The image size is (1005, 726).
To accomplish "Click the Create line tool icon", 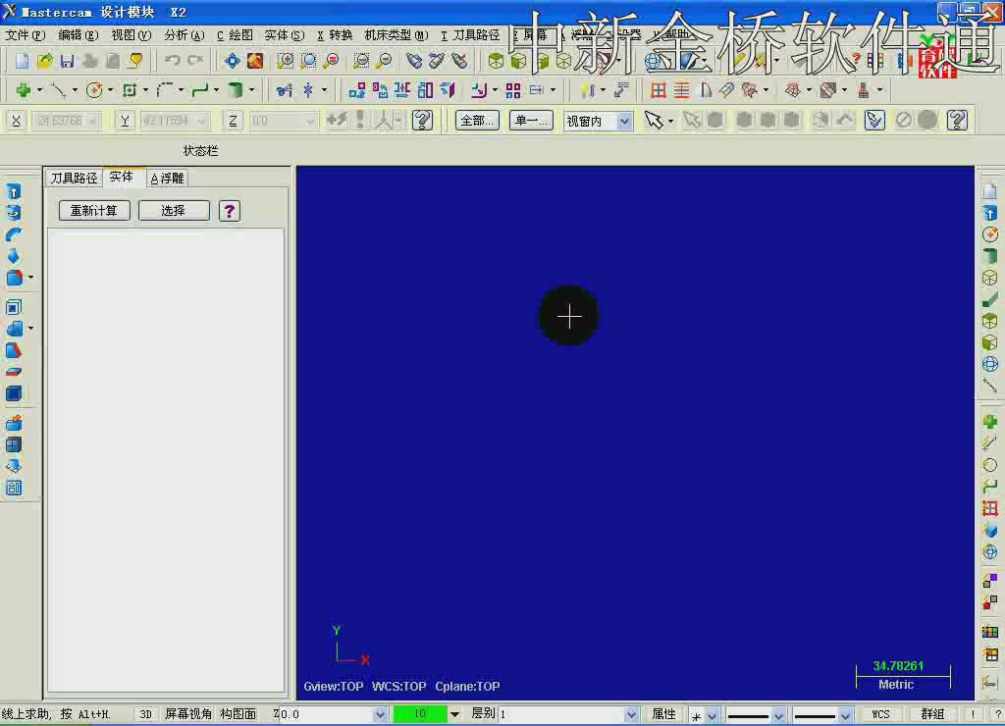I will pyautogui.click(x=58, y=90).
